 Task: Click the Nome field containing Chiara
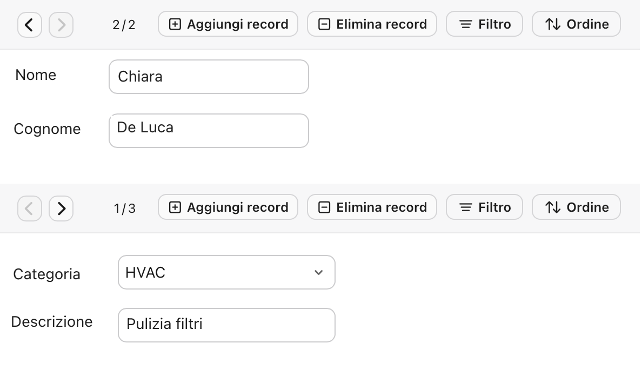tap(209, 77)
